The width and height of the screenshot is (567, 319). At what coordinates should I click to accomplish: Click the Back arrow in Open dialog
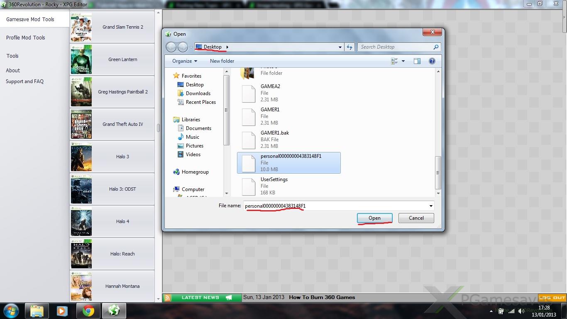tap(171, 47)
